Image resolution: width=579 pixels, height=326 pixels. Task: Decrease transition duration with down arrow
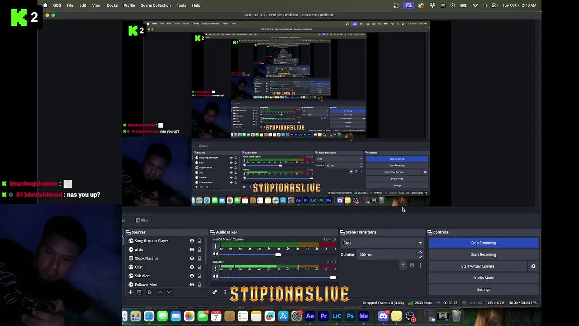pos(420,257)
